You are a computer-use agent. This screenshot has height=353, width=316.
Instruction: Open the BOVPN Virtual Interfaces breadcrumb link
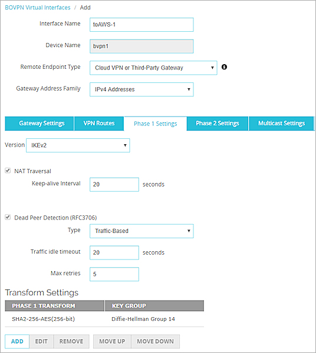(x=38, y=8)
